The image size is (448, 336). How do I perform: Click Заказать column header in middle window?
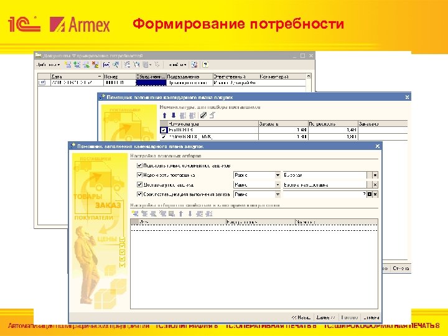[x=283, y=124]
